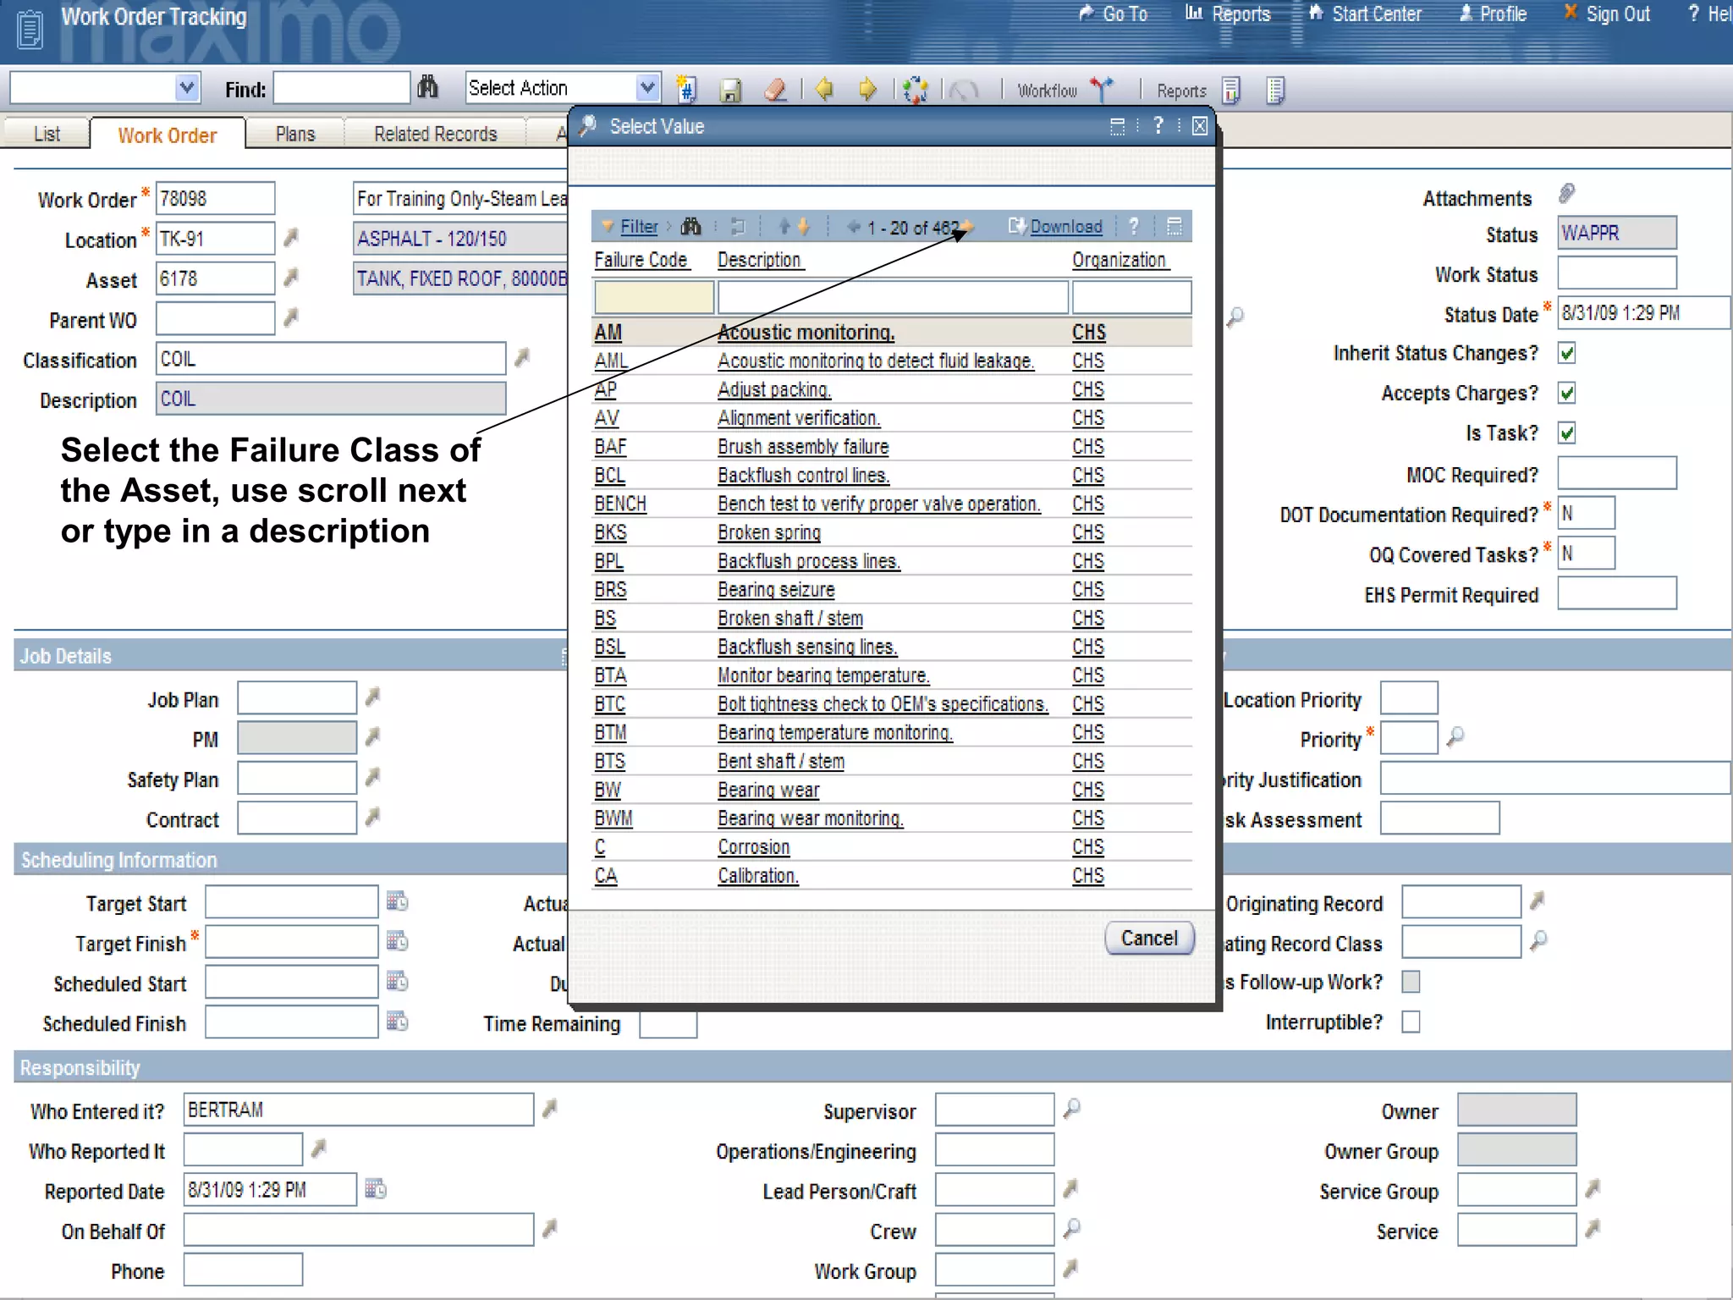This screenshot has height=1300, width=1733.
Task: Go to Start Center
Action: (1365, 14)
